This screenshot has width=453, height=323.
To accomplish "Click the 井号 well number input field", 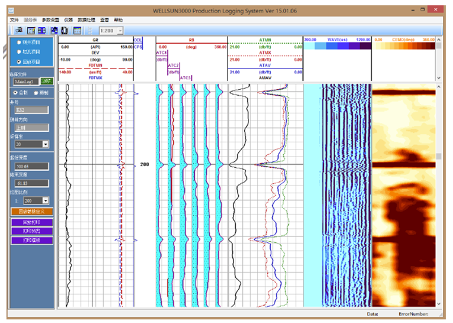I will tap(31, 110).
